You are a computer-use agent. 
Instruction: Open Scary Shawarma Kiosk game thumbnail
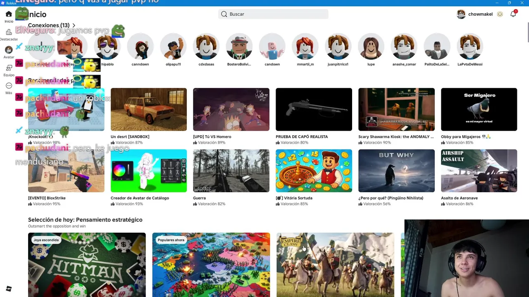[396, 109]
